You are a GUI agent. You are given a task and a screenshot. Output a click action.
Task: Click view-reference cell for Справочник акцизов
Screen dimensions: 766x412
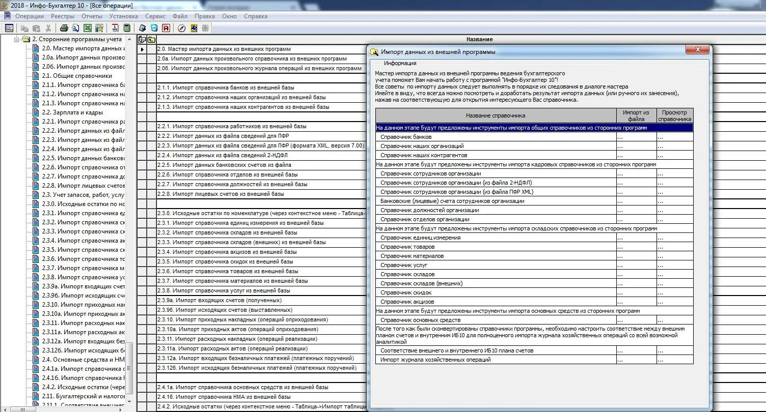[x=675, y=302]
